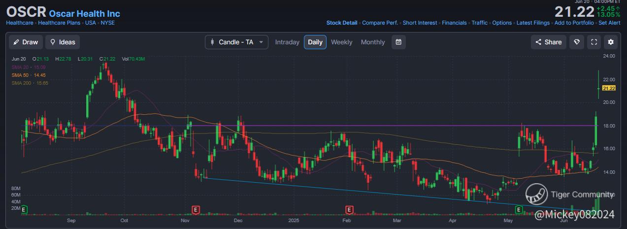Click the large 21.22 last price quote
The height and width of the screenshot is (229, 627).
point(574,12)
